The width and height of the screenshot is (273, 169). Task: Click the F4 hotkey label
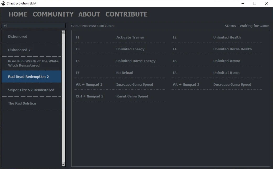click(175, 49)
